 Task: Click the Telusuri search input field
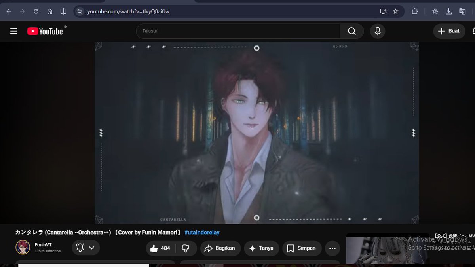[x=238, y=31]
